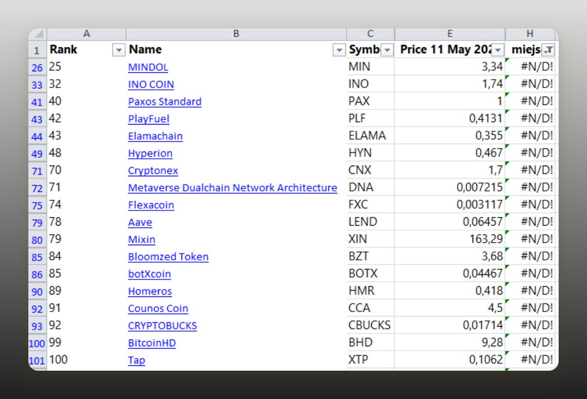Viewport: 587px width, 399px height.
Task: Open the Aave link
Action: (x=140, y=222)
